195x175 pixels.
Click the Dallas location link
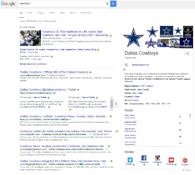click(x=137, y=97)
